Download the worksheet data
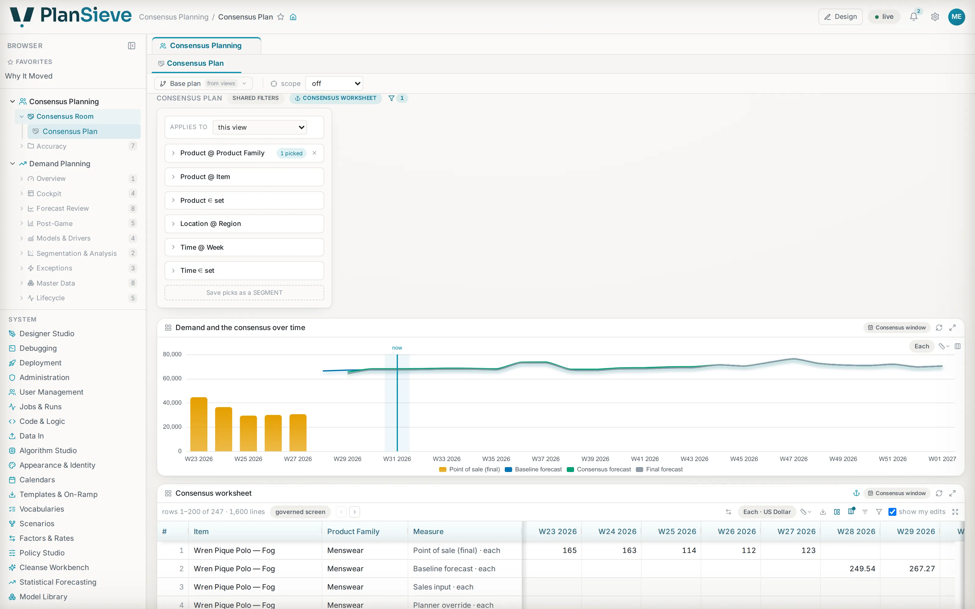975x609 pixels. coord(823,512)
